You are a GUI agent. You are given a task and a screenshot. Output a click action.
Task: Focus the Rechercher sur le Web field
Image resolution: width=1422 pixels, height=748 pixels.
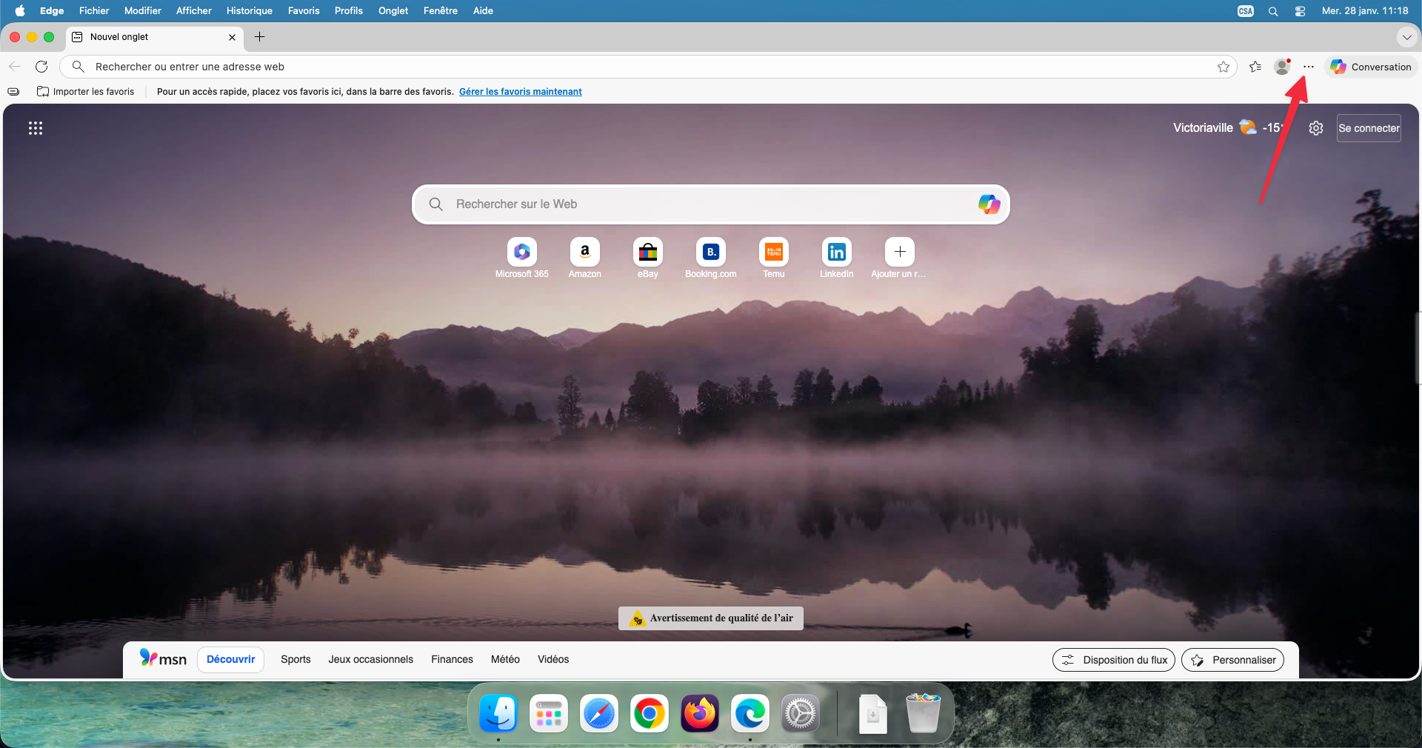click(711, 204)
